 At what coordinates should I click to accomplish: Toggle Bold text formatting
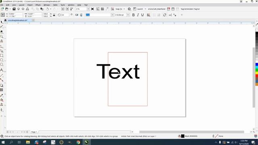pyautogui.click(x=133, y=15)
